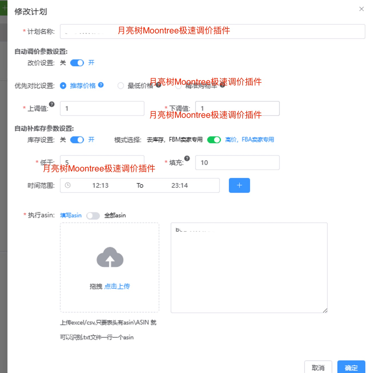
Task: Click the asin text area
Action: tap(249, 268)
